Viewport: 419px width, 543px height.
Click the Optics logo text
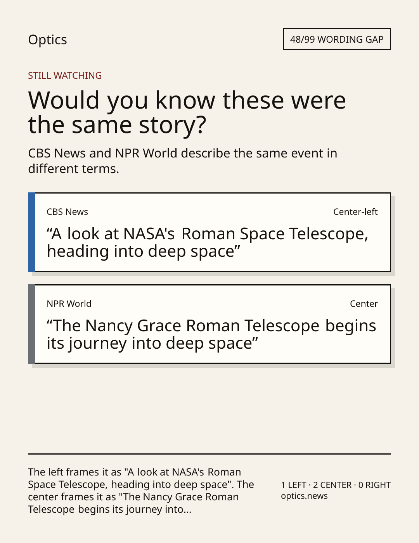[47, 40]
